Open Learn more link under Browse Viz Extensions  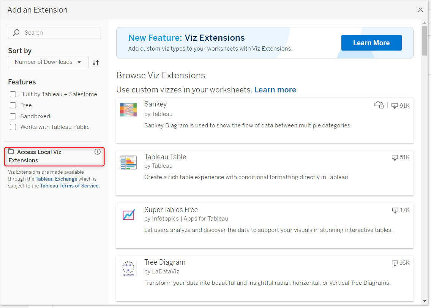coord(275,90)
